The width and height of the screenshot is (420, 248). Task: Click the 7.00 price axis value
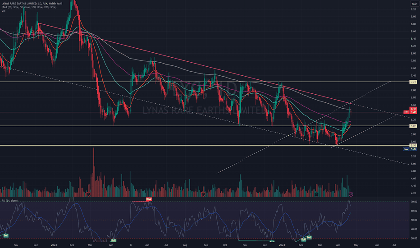[x=413, y=90]
